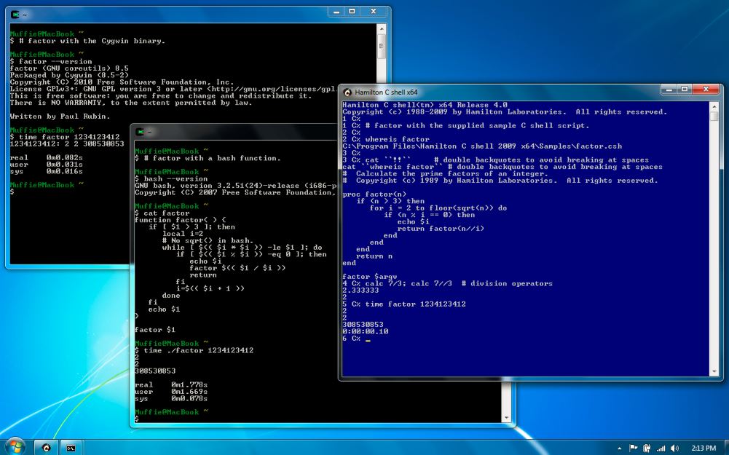This screenshot has height=455, width=729.
Task: Click the rear Cygwin window's title icon
Action: click(x=15, y=15)
